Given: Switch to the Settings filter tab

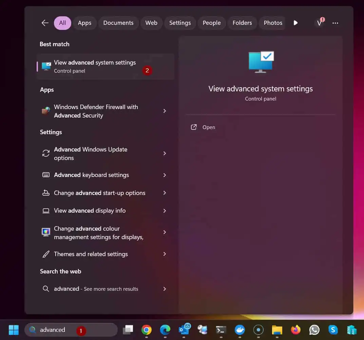Looking at the screenshot, I should [x=180, y=23].
